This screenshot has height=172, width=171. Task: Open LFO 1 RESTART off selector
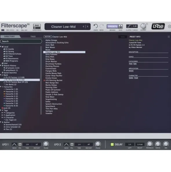[37, 144]
